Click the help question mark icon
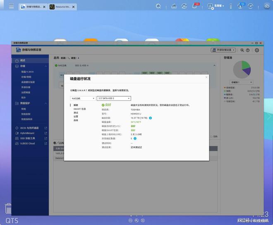 point(248,50)
